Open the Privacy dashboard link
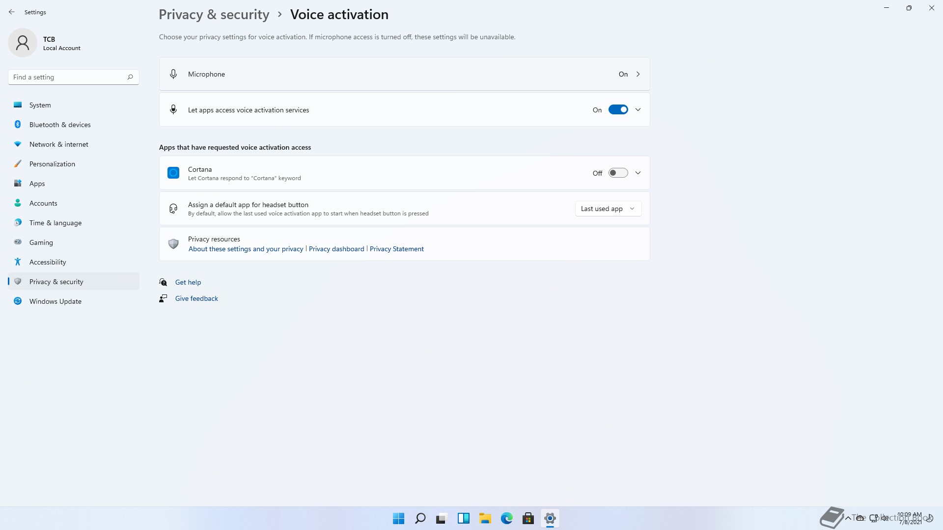This screenshot has width=943, height=530. (x=336, y=249)
